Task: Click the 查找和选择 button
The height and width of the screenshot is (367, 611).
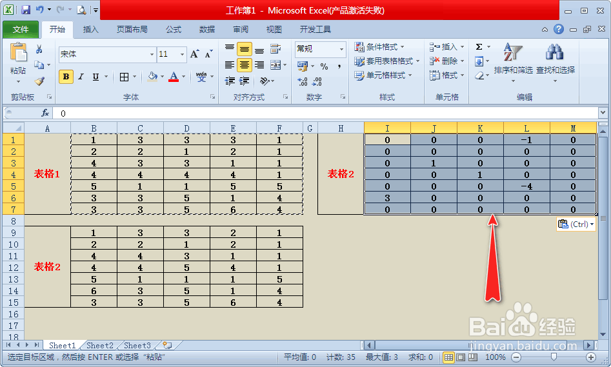Action: pos(556,63)
